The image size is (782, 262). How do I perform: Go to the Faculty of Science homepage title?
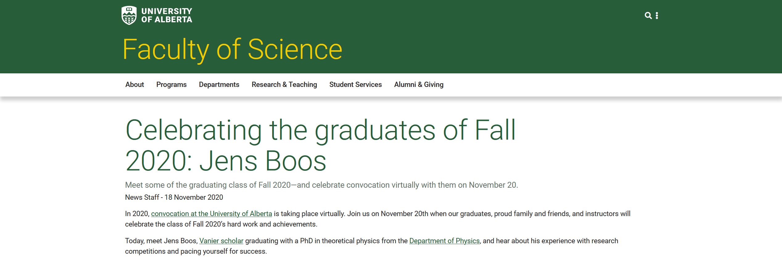pos(232,49)
